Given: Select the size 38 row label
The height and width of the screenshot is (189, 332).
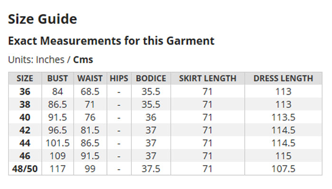Looking at the screenshot, I should click(25, 104).
